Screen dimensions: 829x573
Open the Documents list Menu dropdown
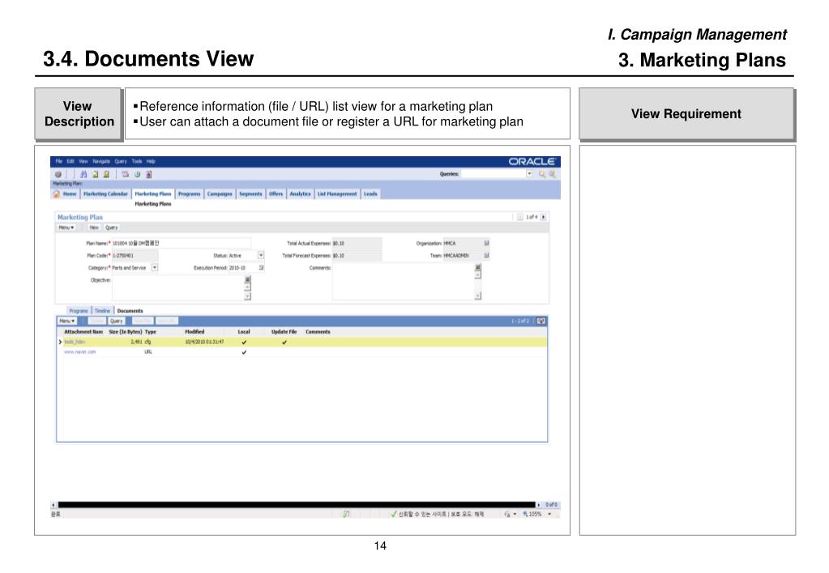[67, 321]
